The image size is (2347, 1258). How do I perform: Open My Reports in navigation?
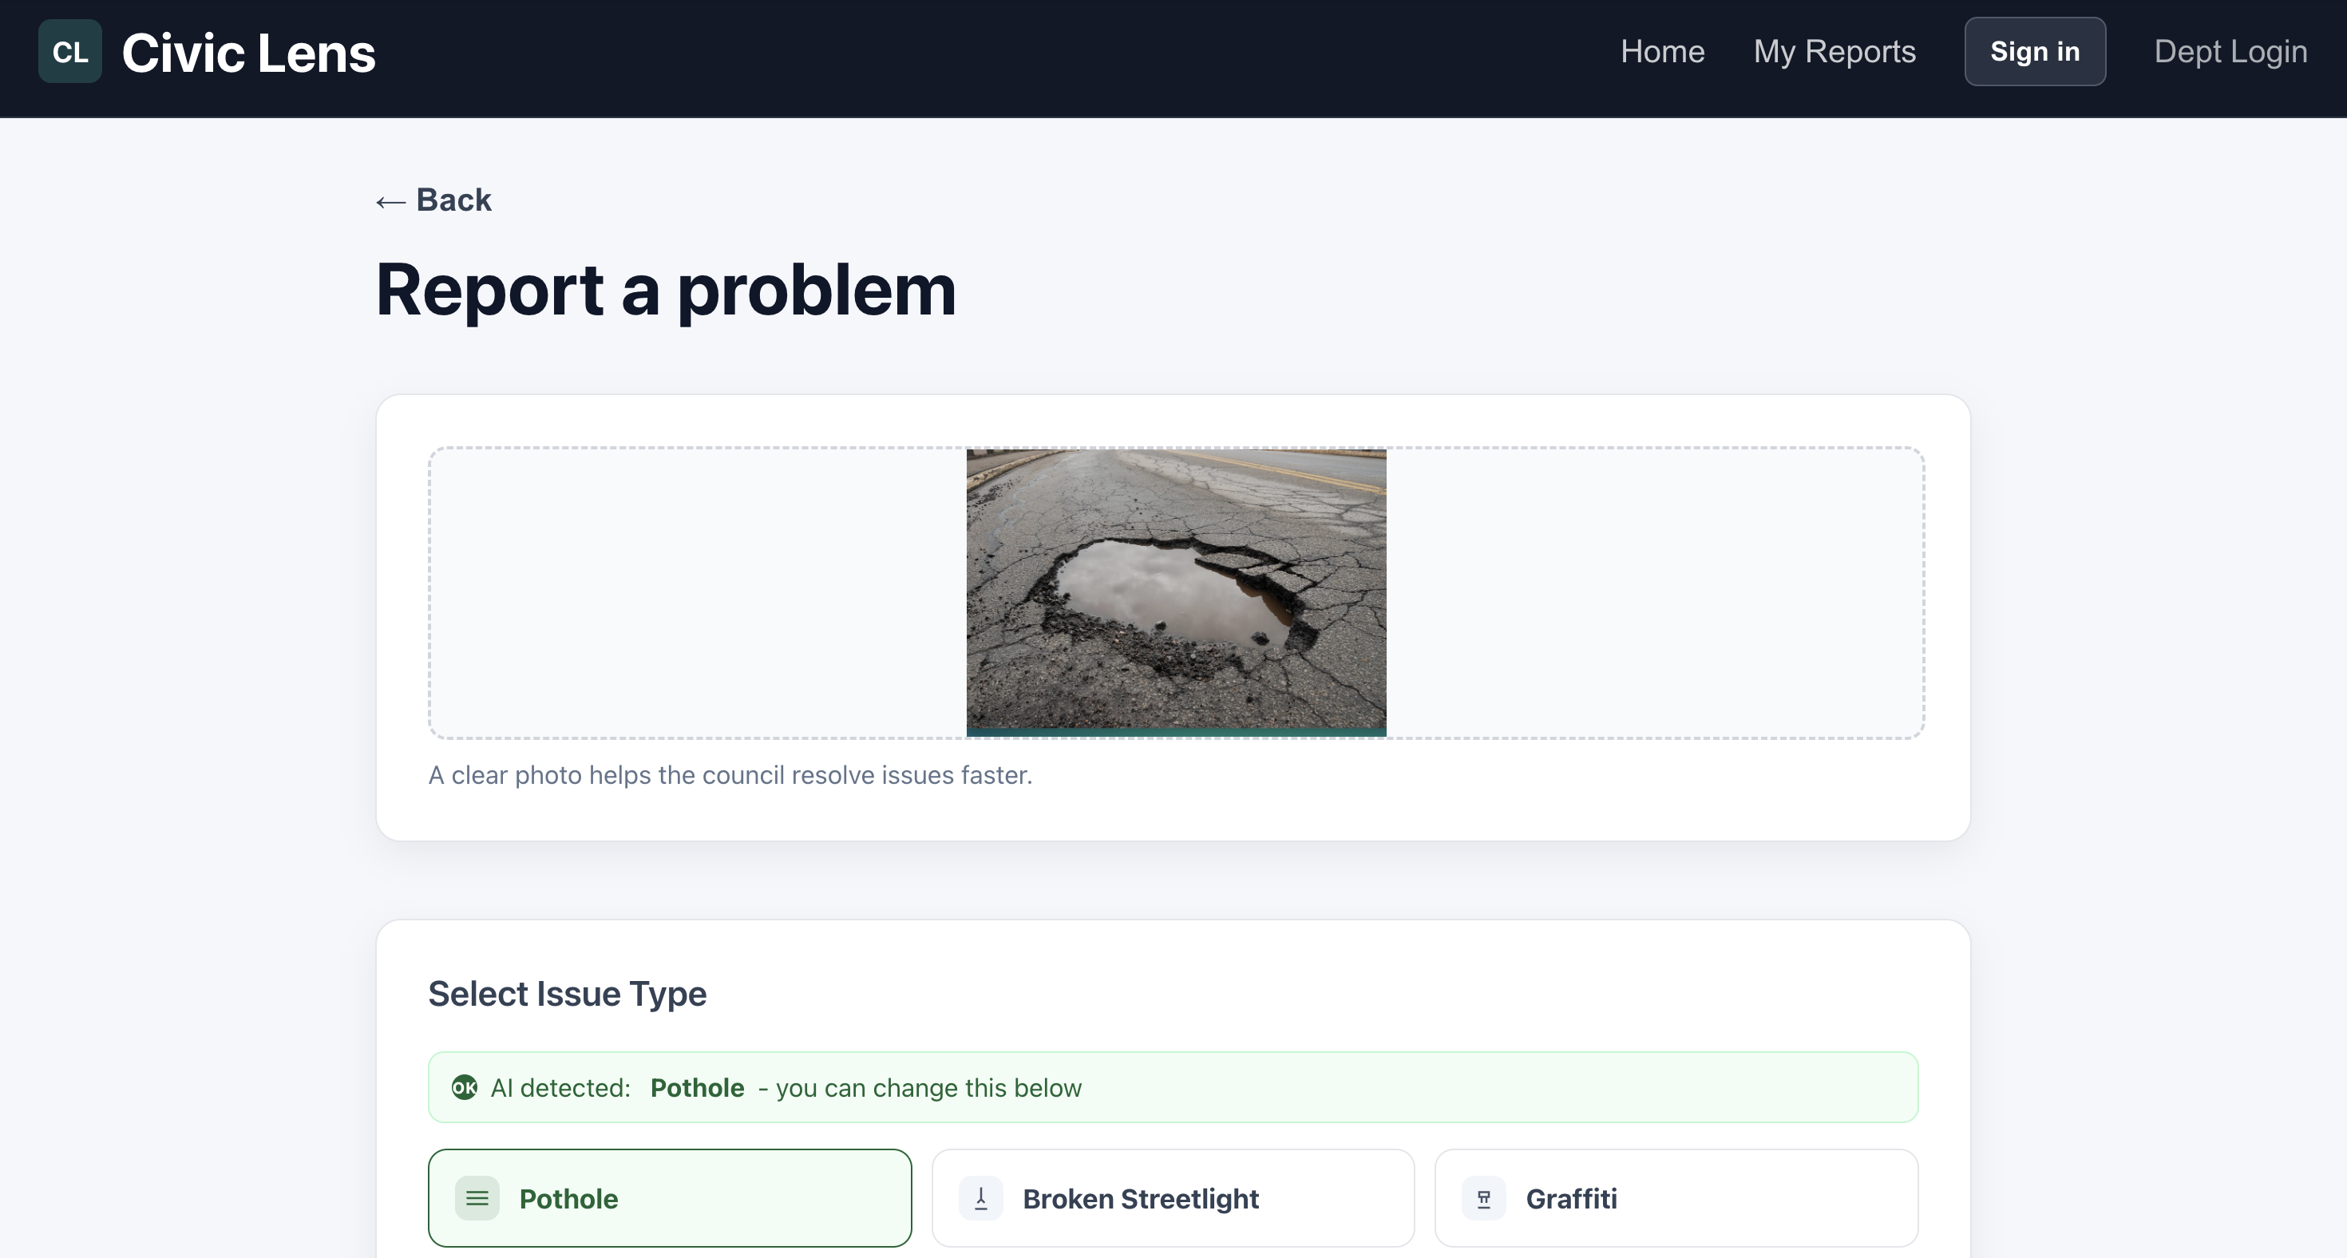coord(1834,52)
